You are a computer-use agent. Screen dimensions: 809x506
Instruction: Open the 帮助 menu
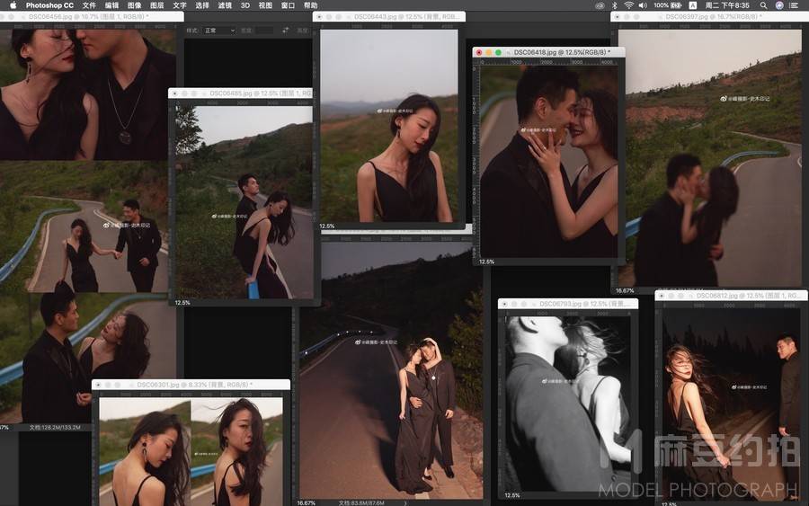tap(311, 5)
